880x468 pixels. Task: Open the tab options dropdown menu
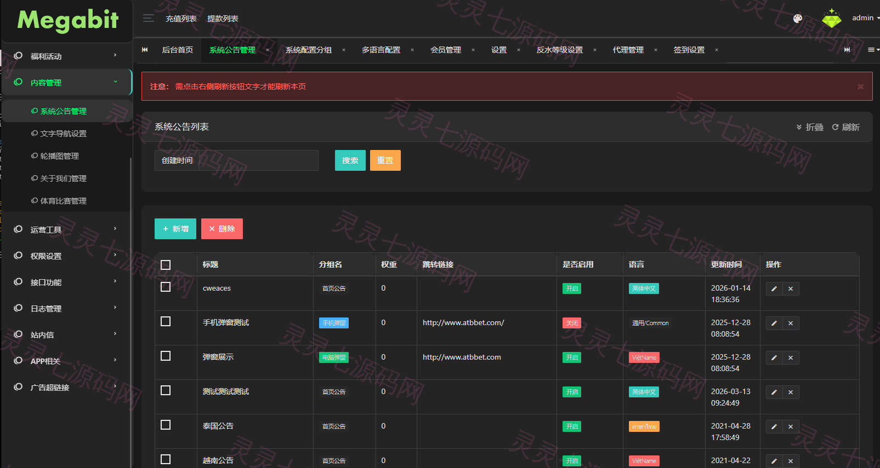coord(872,50)
